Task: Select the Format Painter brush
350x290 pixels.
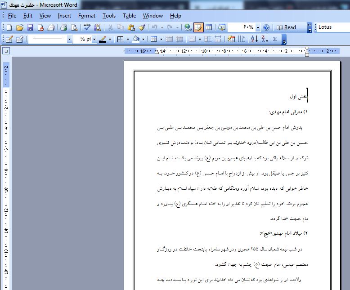Action: [142, 27]
